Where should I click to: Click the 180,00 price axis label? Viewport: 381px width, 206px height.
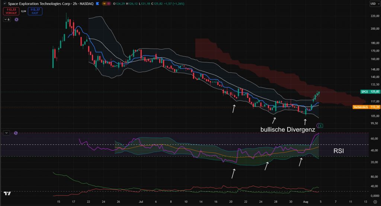[375, 43]
